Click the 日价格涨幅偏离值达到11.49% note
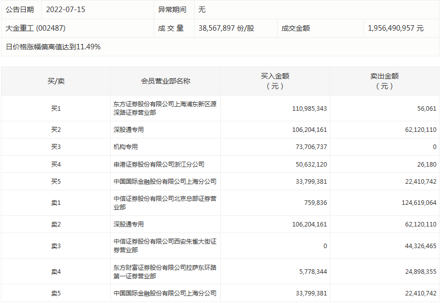The width and height of the screenshot is (441, 303). (53, 47)
